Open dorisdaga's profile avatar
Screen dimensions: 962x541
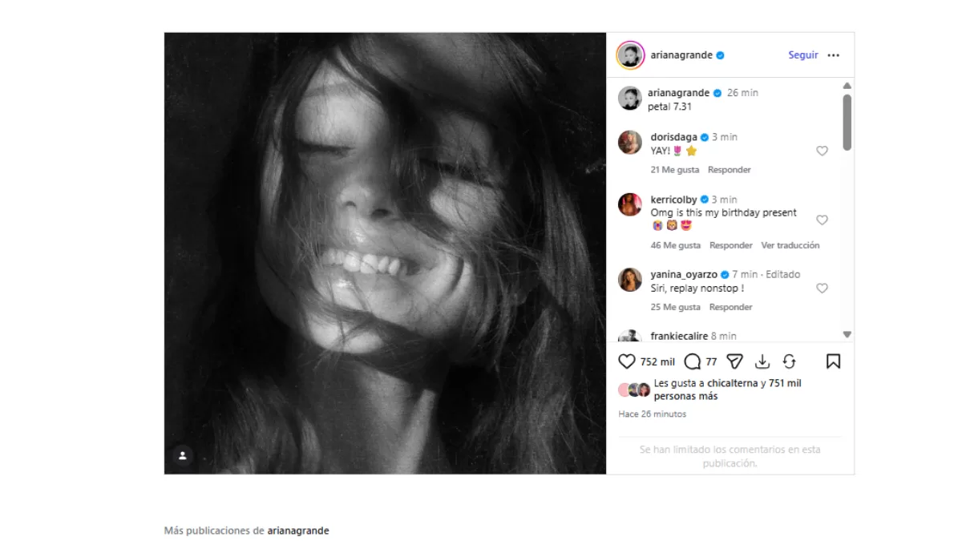(630, 143)
